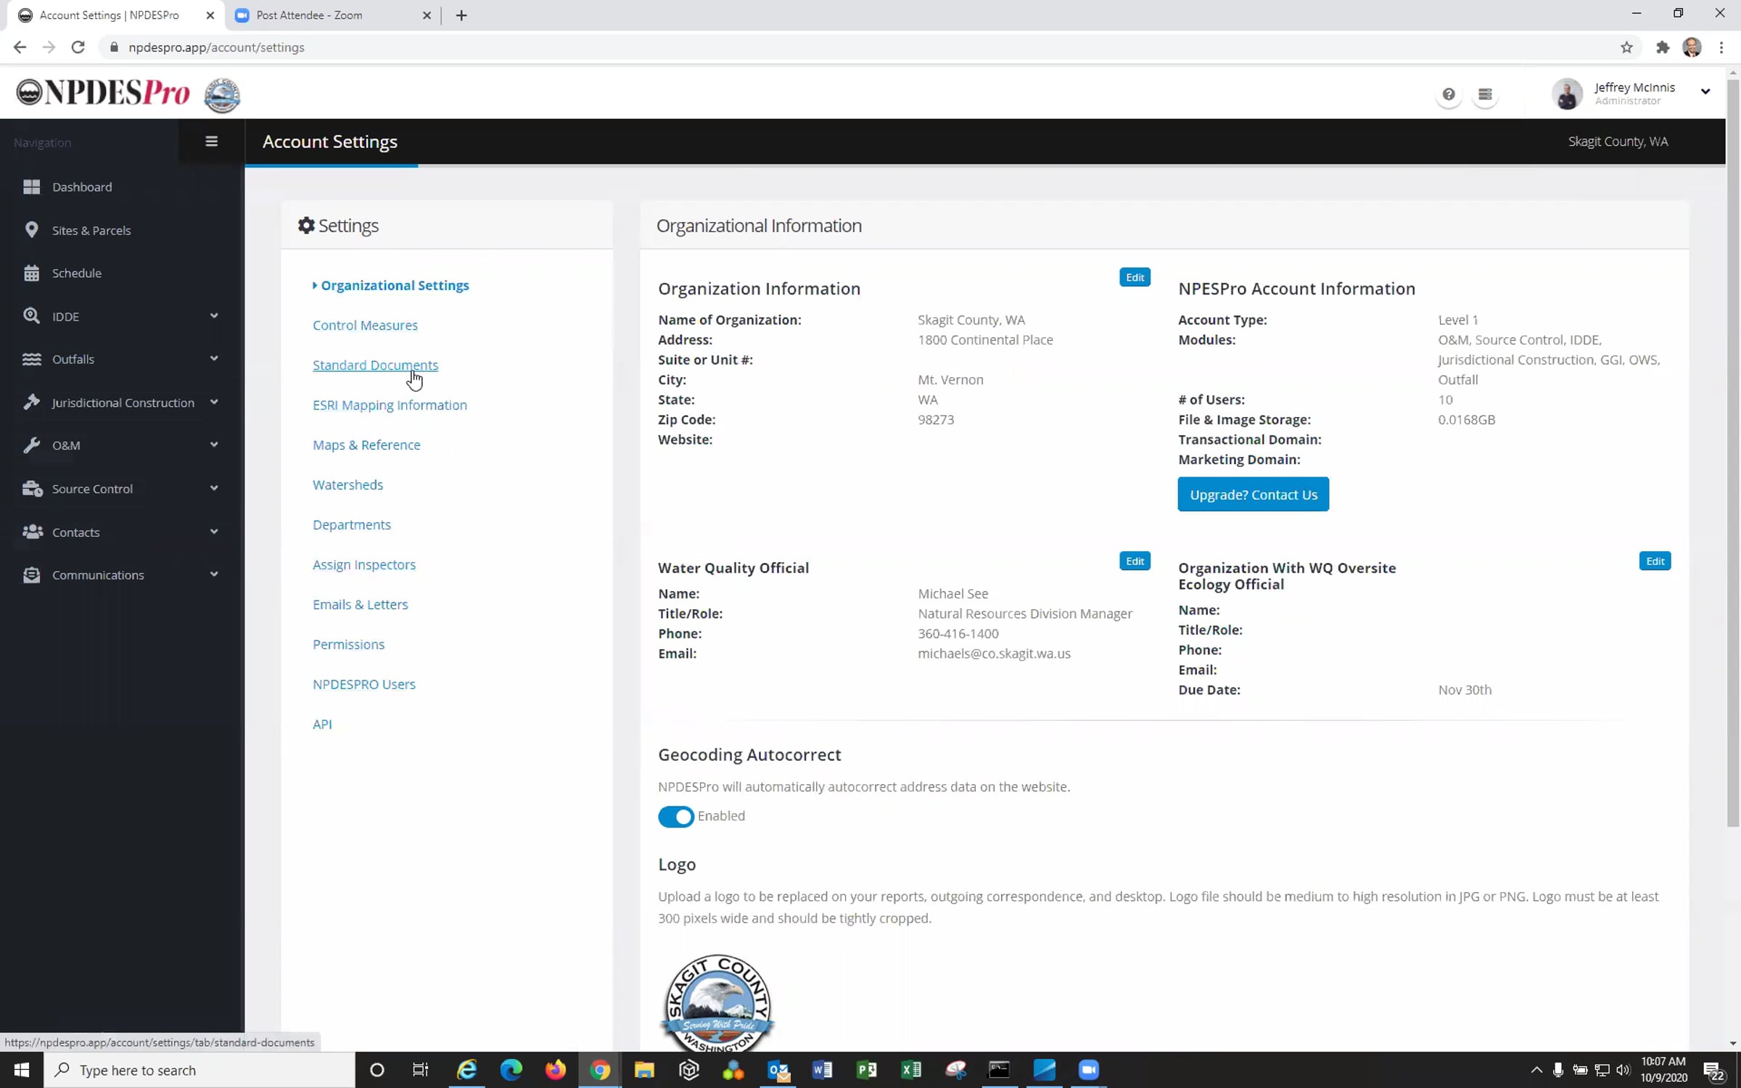The height and width of the screenshot is (1088, 1741).
Task: Switch to Post Attendee - Zoom tab
Action: pyautogui.click(x=310, y=15)
